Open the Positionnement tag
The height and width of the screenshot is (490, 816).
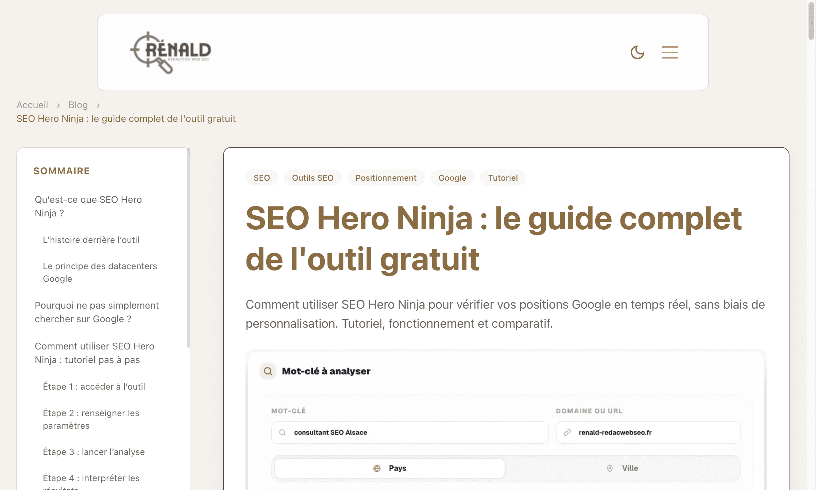(386, 178)
